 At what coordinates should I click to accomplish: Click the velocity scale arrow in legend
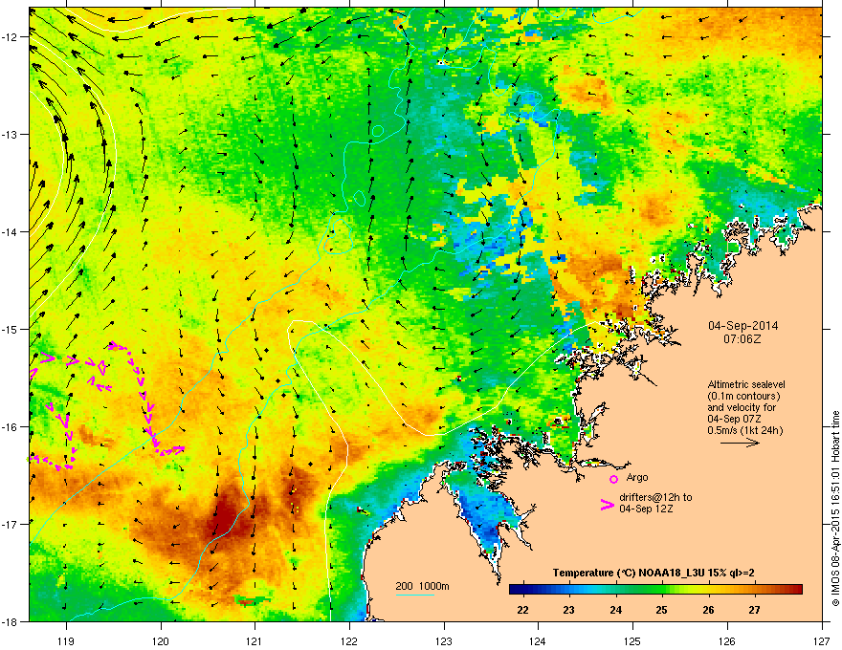740,443
